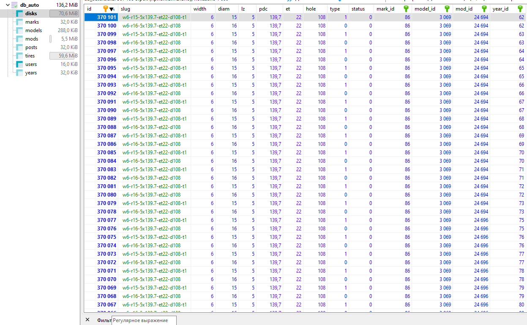Select the tires table icon
Viewport: 527px width, 325px height.
[x=19, y=56]
